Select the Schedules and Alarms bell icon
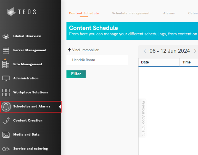This screenshot has height=155, width=198. click(x=6, y=106)
